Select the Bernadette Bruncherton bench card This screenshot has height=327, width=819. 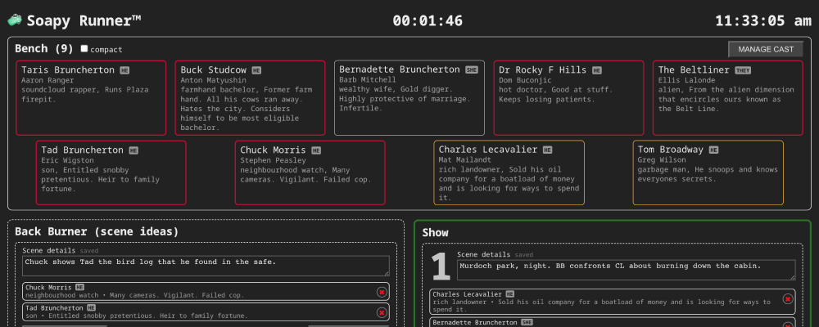coord(409,98)
